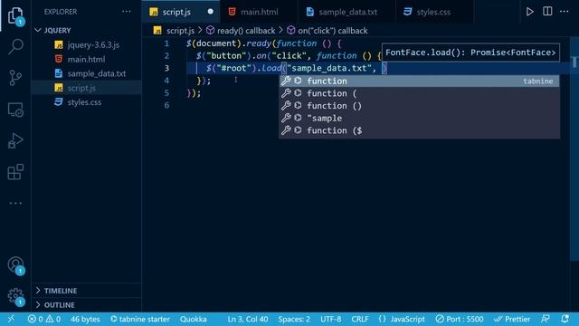Click the FontFace.load() signature hint
Image resolution: width=579 pixels, height=326 pixels.
pos(470,53)
